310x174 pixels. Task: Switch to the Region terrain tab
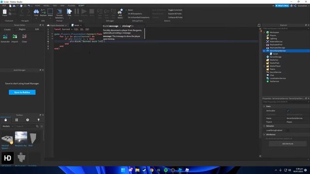(22, 29)
